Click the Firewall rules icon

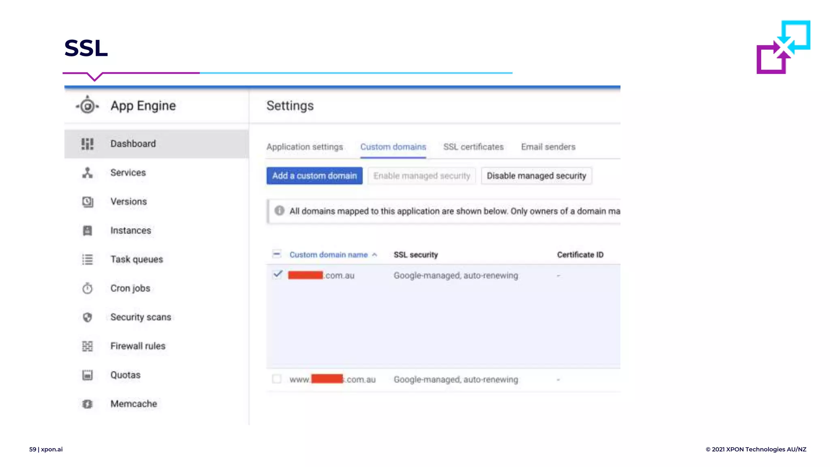click(87, 346)
